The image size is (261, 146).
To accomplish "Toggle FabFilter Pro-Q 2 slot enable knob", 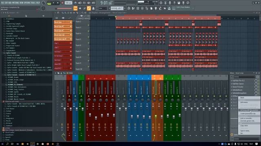I will [x=256, y=81].
